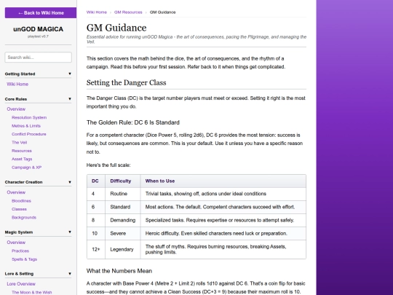Click the Back to Wiki Home button
The image size is (393, 295).
click(41, 13)
